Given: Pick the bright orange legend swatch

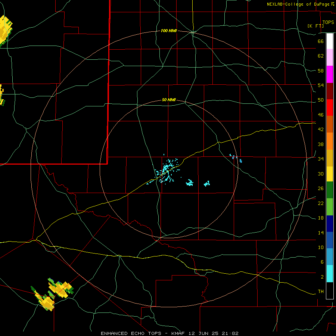Looking at the screenshot, I should [330, 141].
